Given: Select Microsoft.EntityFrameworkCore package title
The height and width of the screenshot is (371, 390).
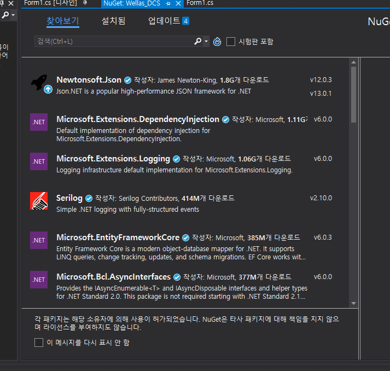Looking at the screenshot, I should 118,237.
